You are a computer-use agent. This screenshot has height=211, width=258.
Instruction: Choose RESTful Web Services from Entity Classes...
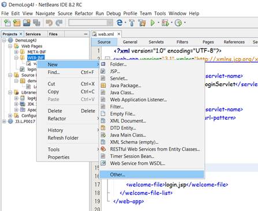pyautogui.click(x=152, y=149)
